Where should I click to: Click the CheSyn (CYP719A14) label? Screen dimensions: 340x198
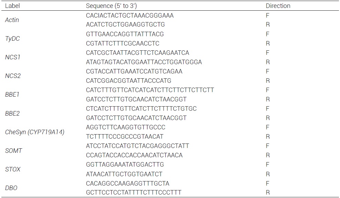(x=34, y=132)
